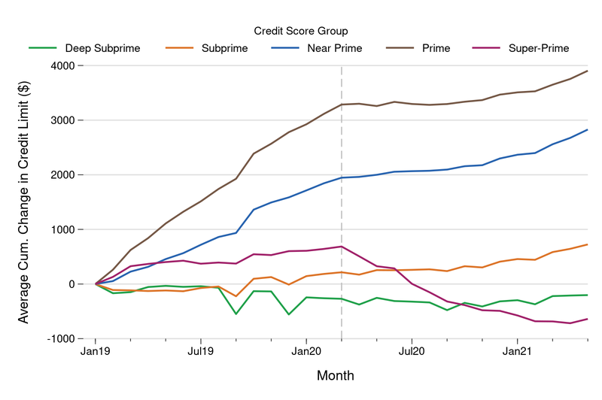Click the green Deep Subprime legend line
Screen dimensions: 602x400
pos(44,49)
